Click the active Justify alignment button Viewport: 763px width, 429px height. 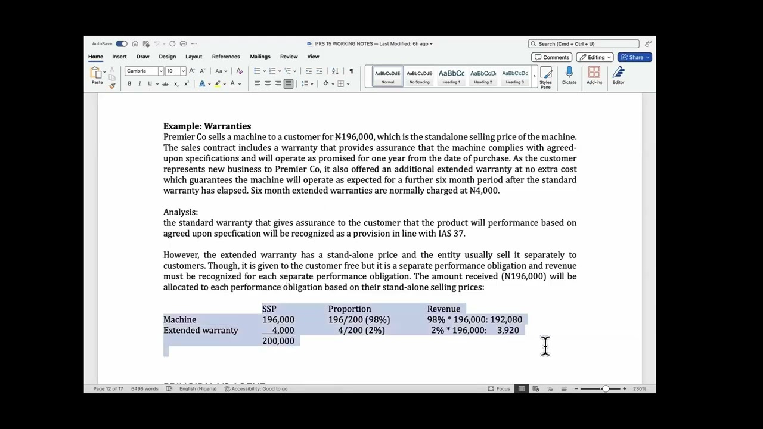point(289,84)
